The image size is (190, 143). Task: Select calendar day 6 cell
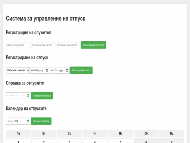click(146, 141)
